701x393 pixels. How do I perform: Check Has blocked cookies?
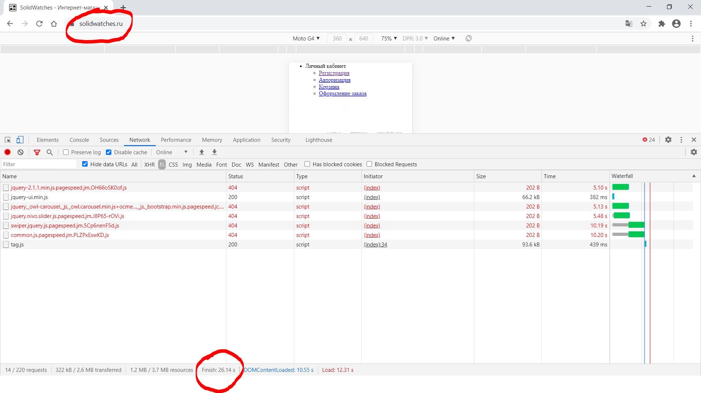[307, 164]
